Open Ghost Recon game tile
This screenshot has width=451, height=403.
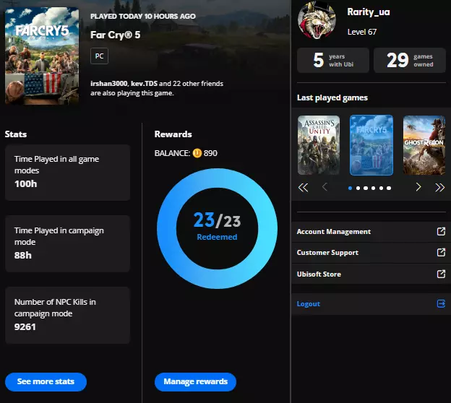point(424,145)
